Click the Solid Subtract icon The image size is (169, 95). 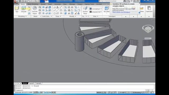click(x=43, y=10)
